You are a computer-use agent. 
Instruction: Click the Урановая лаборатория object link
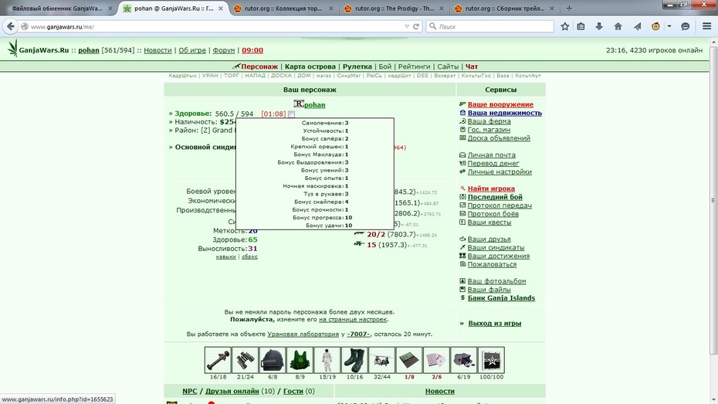(303, 334)
